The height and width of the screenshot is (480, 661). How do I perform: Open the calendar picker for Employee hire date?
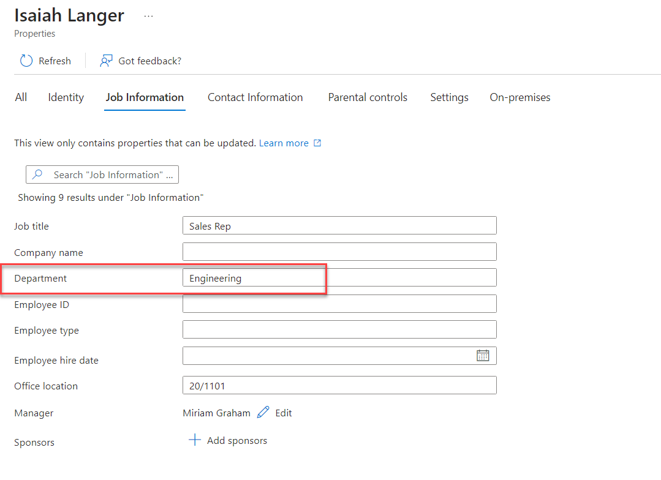[483, 355]
